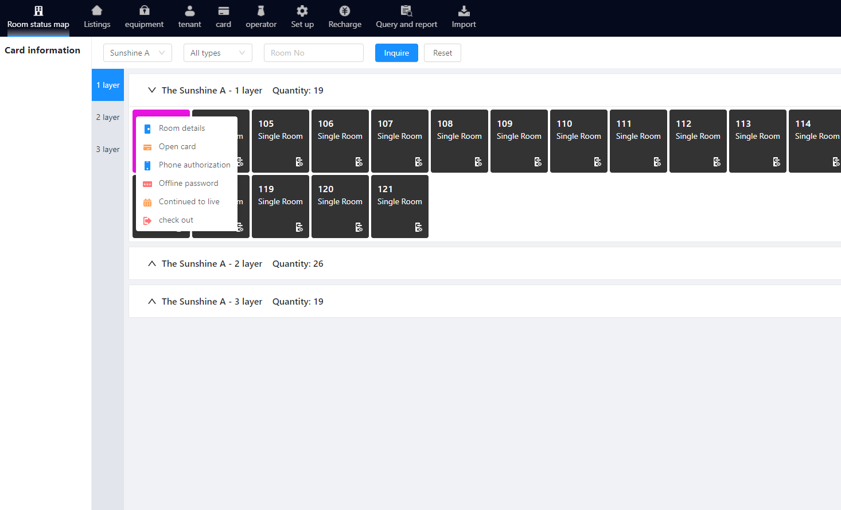
Task: Switch to the 2 layer tab
Action: pyautogui.click(x=108, y=117)
